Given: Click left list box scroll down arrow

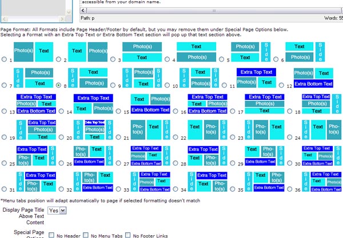Looking at the screenshot, I should (69, 12).
